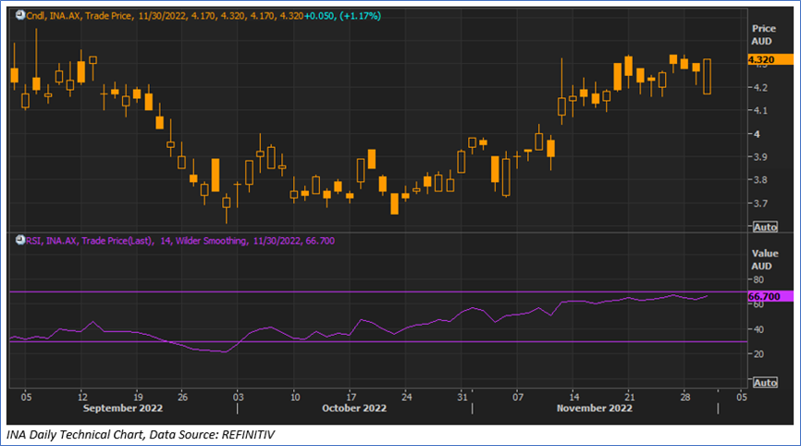
Task: Click the RSI panel Auto scale button
Action: click(765, 382)
